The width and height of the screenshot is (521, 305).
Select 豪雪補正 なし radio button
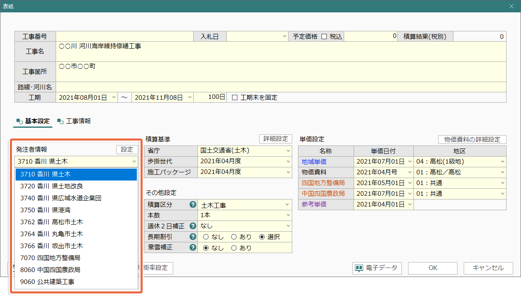(x=206, y=248)
